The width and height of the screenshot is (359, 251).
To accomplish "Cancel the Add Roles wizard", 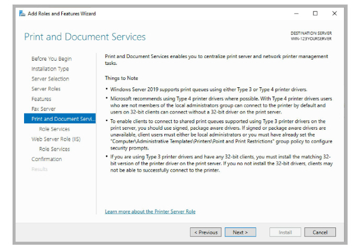I will point(320,232).
